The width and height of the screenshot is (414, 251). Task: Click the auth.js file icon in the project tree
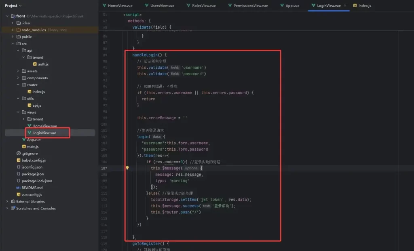tap(35, 64)
